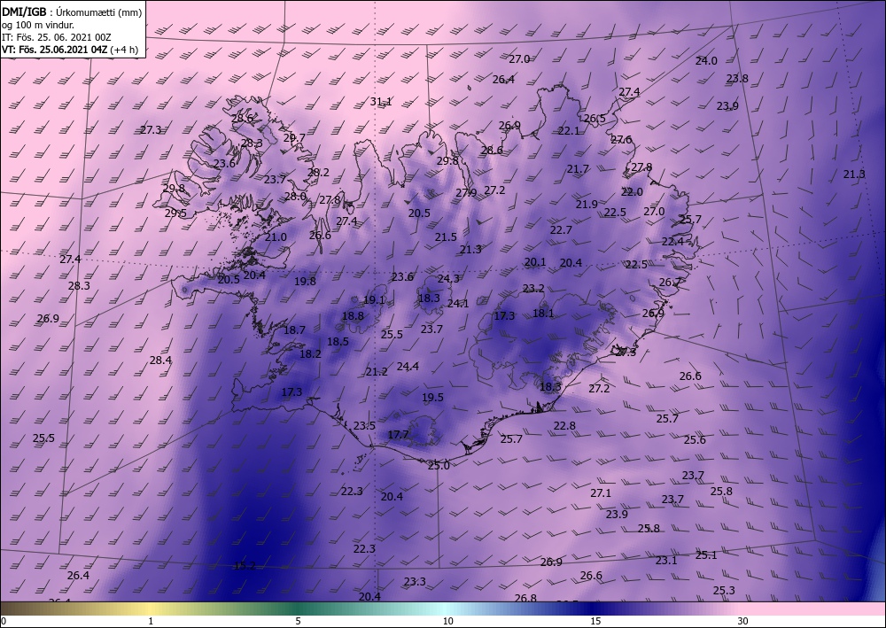Click the 18.2 value on the map

[310, 354]
